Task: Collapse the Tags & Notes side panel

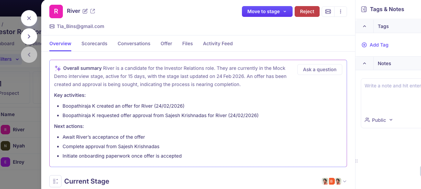Action: (x=364, y=9)
